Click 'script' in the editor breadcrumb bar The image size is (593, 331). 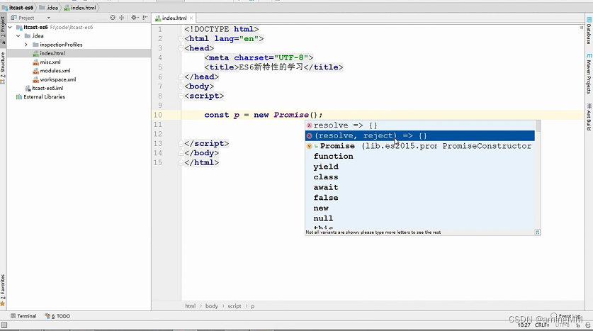point(234,306)
